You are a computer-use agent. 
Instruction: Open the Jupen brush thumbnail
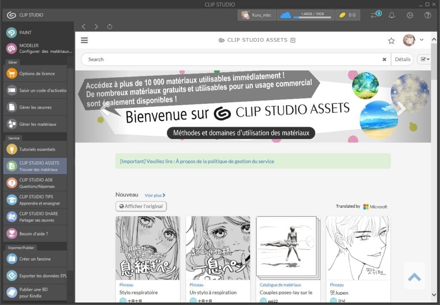pyautogui.click(x=358, y=248)
